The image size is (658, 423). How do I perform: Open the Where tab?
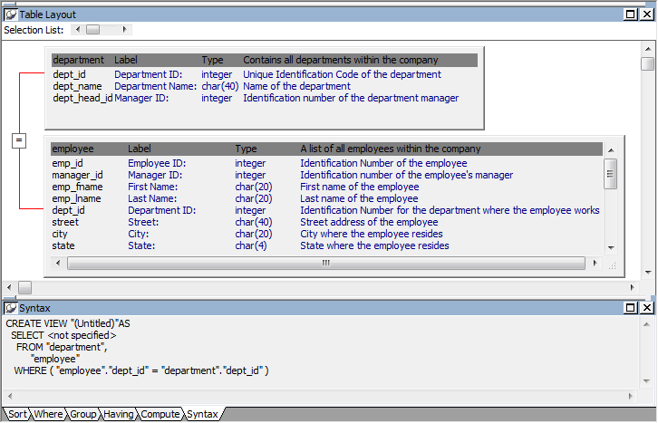coord(48,414)
